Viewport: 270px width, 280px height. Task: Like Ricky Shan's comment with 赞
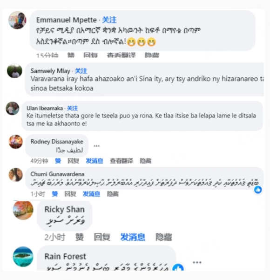80,237
